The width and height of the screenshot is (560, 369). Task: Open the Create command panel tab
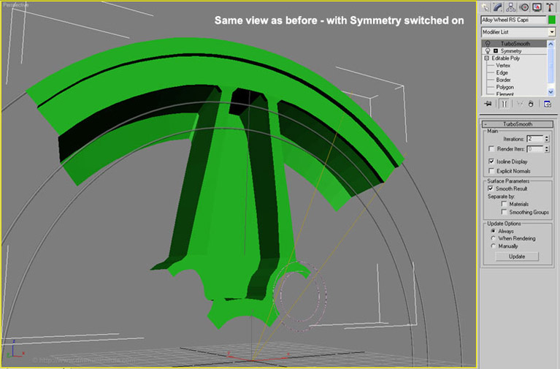[x=485, y=7]
